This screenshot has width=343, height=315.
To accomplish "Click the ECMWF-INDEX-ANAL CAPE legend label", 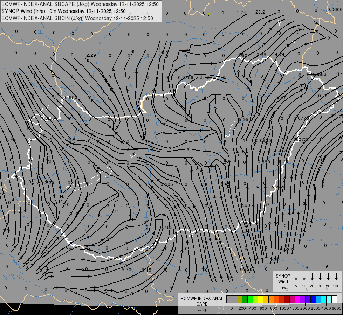I will click(202, 301).
